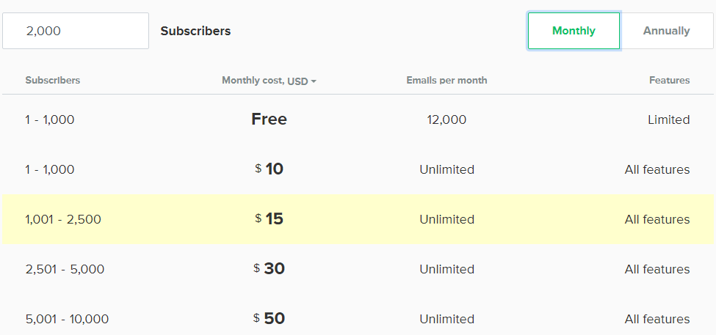This screenshot has width=716, height=335.
Task: Click the highlighted 1,001 - 2,500 tier
Action: coord(63,219)
